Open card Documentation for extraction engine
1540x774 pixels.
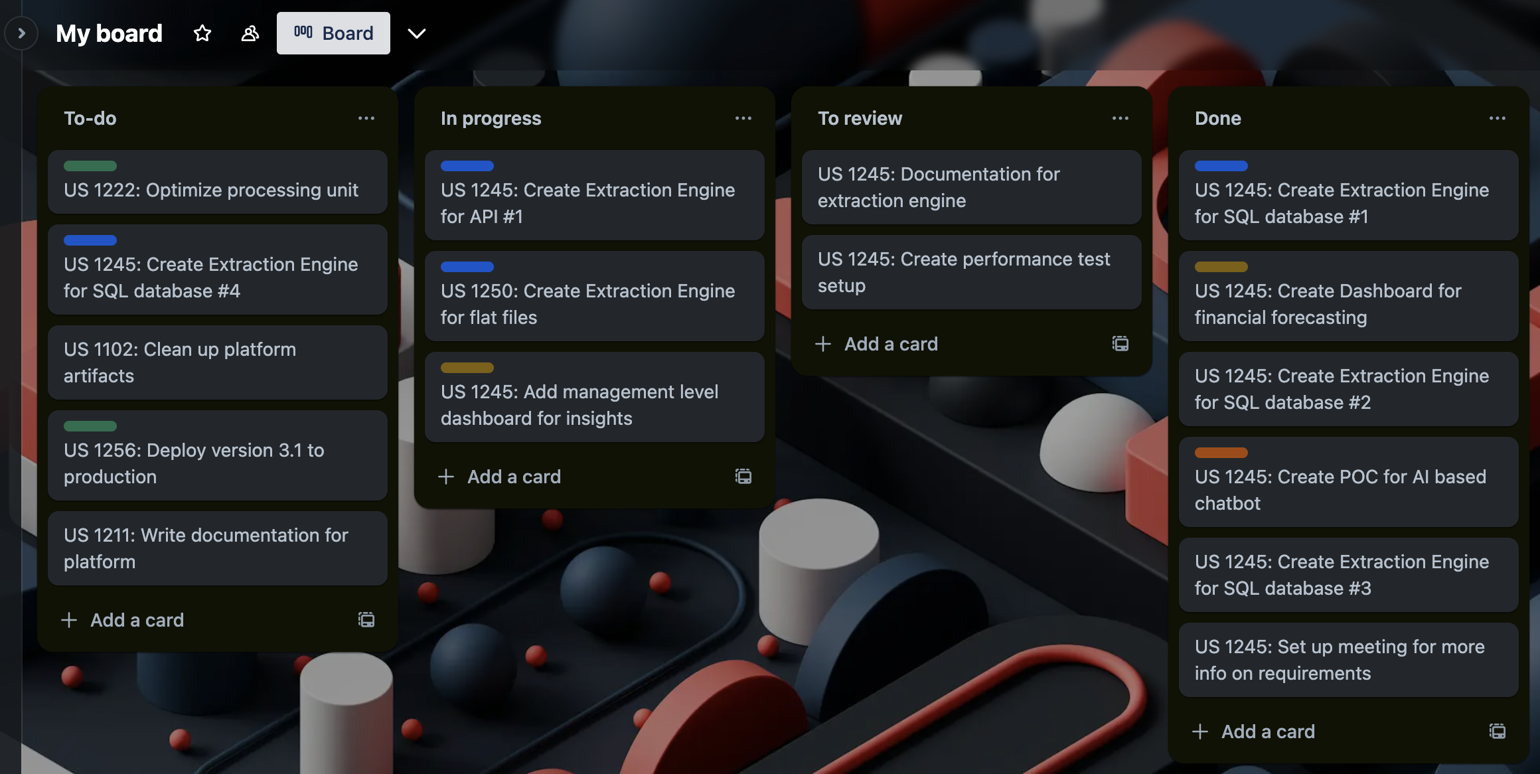pyautogui.click(x=972, y=187)
